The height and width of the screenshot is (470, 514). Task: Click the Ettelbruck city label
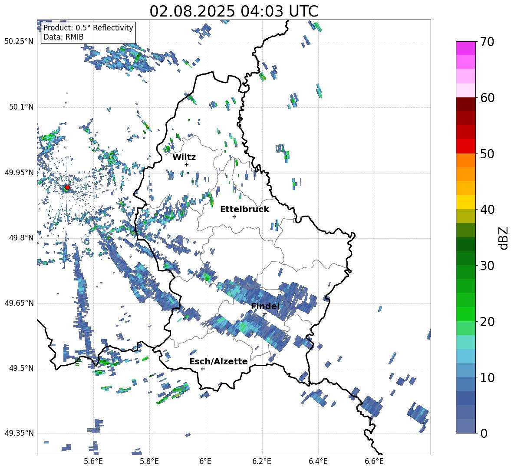tap(244, 210)
